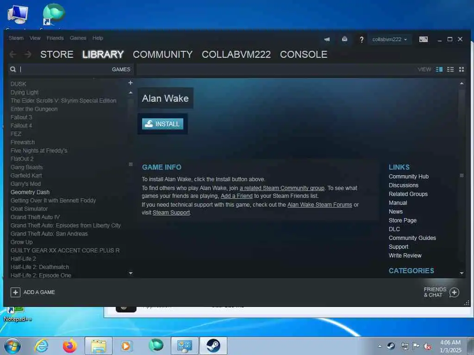Open the View menu

tap(35, 38)
